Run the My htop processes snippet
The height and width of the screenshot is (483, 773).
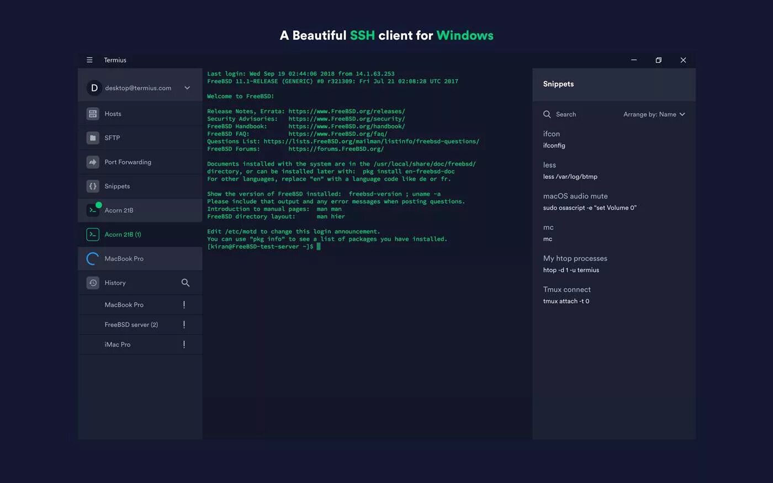click(x=575, y=258)
